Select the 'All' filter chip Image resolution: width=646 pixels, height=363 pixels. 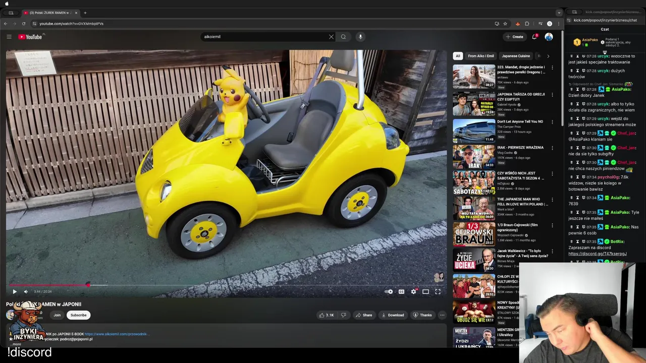coord(458,56)
